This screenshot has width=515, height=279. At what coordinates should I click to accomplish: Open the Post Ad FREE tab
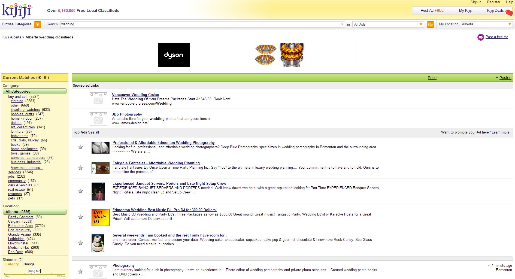click(x=432, y=11)
